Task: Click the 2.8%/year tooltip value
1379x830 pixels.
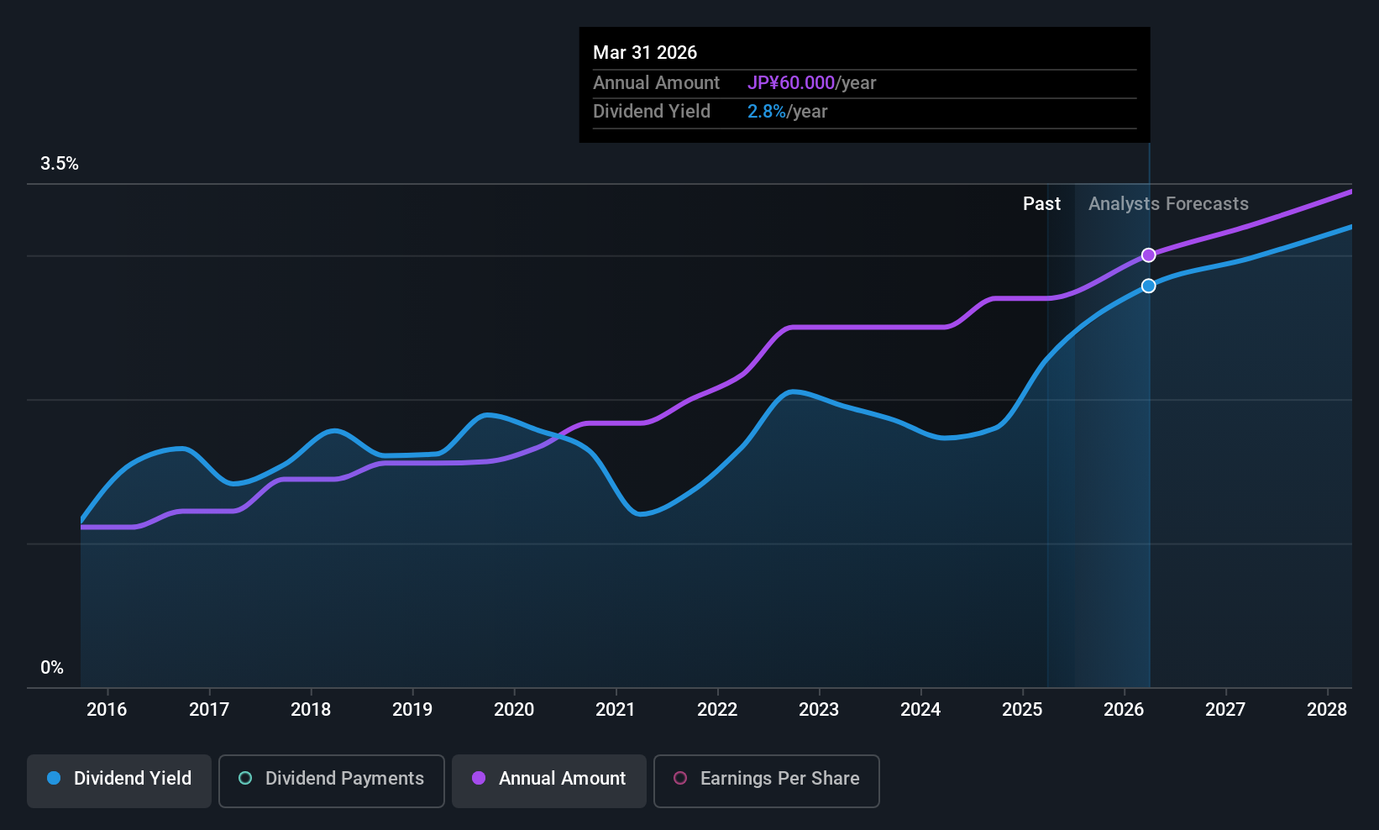Action: (787, 112)
